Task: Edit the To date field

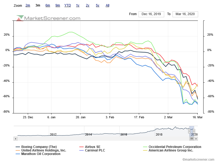Action: point(185,14)
